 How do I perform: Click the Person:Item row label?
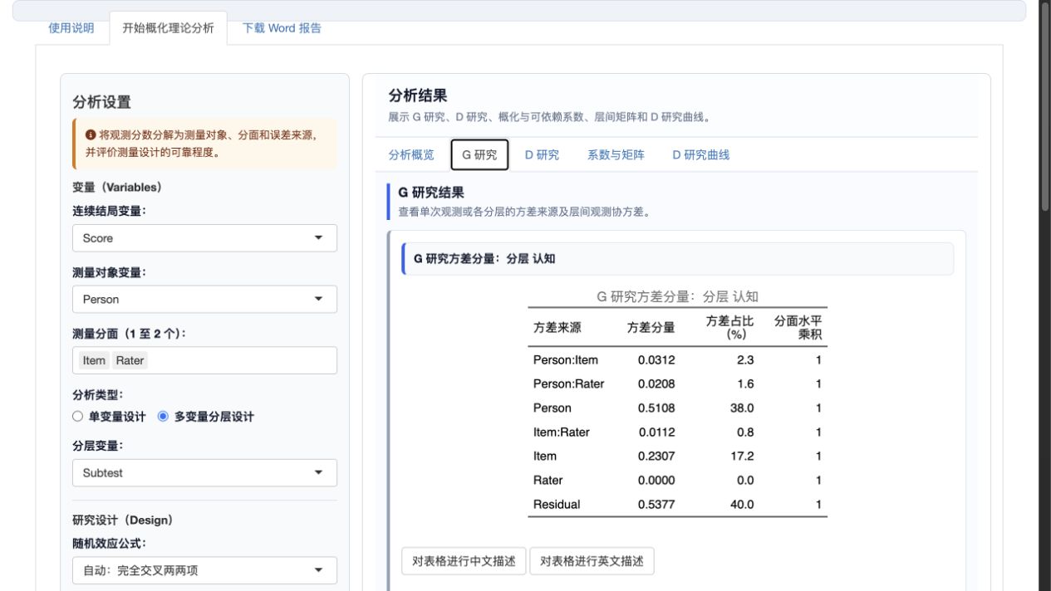566,360
